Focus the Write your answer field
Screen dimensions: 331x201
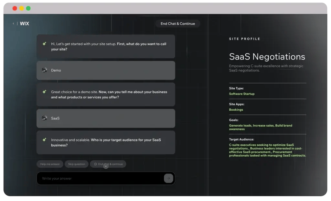coord(100,178)
